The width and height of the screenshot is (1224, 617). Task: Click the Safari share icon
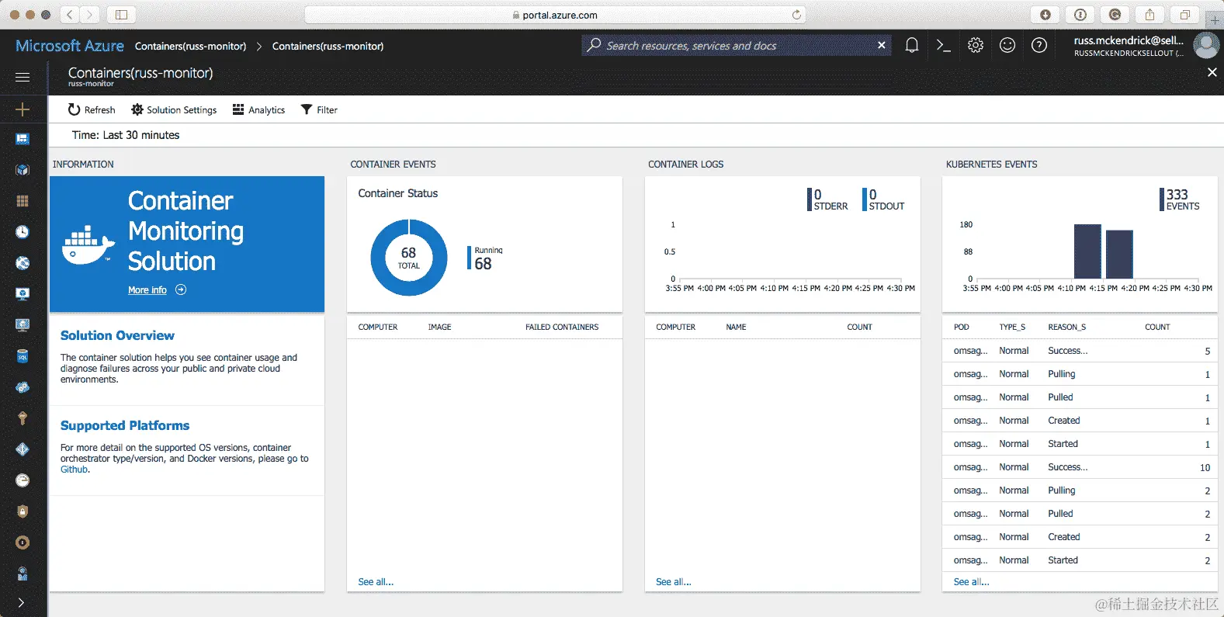pos(1149,15)
